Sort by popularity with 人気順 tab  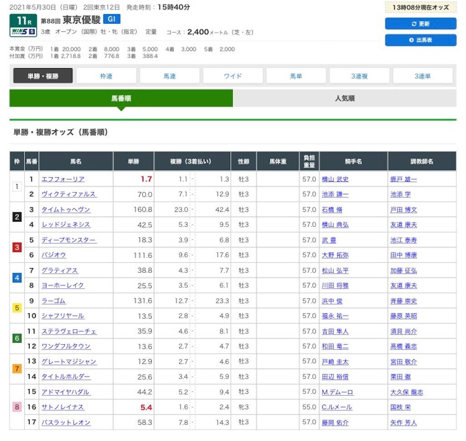click(x=345, y=98)
